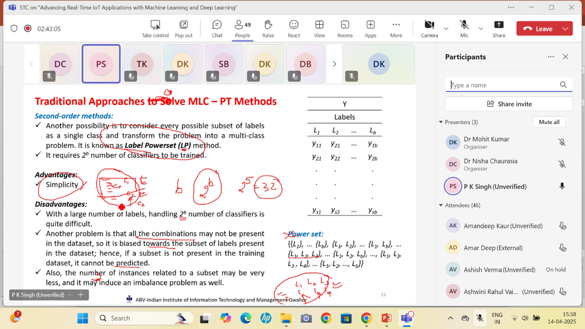
Task: Open the More actions menu
Action: tap(396, 28)
